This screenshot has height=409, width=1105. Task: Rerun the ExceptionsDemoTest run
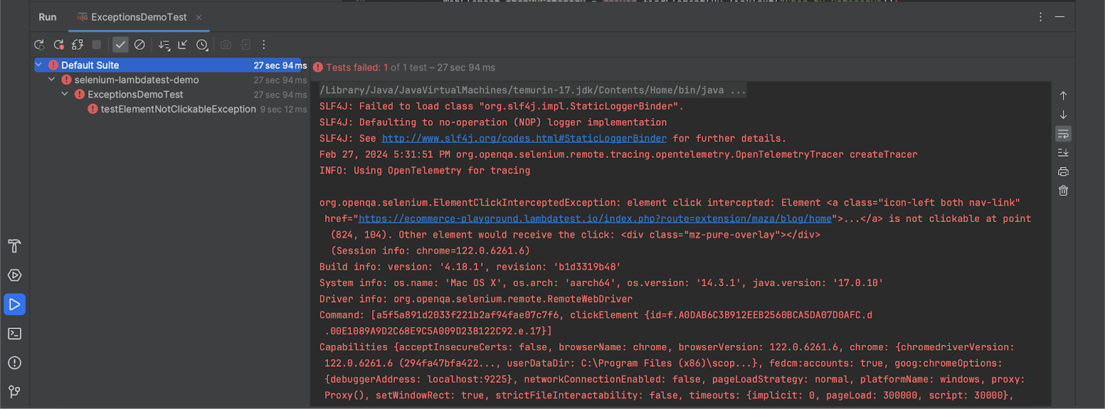pos(39,45)
